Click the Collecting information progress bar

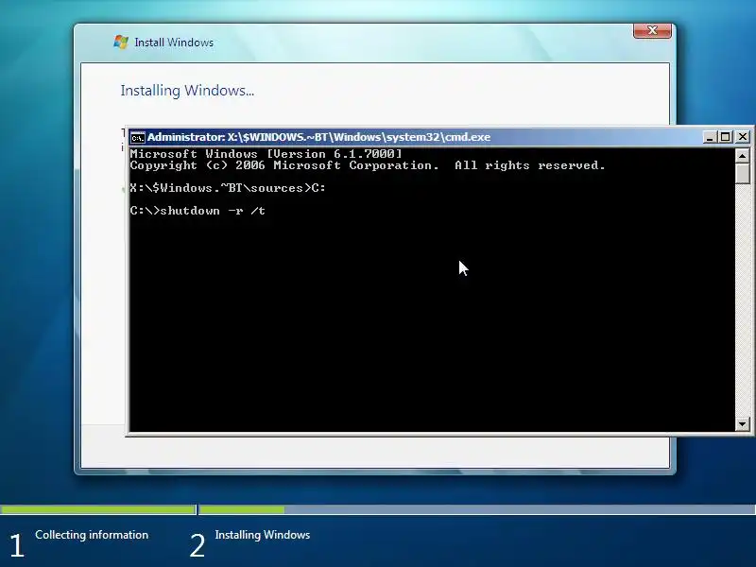pos(98,509)
